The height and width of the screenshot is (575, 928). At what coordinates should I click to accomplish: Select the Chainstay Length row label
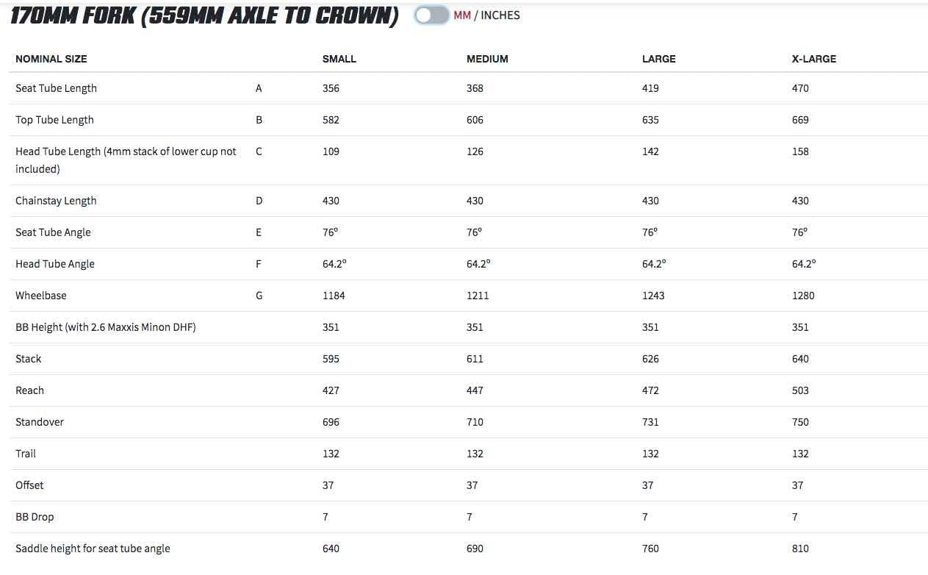tap(56, 201)
